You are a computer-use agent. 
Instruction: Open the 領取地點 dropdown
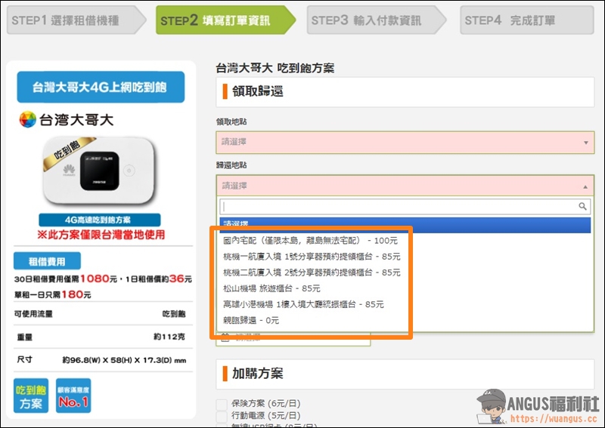click(405, 142)
